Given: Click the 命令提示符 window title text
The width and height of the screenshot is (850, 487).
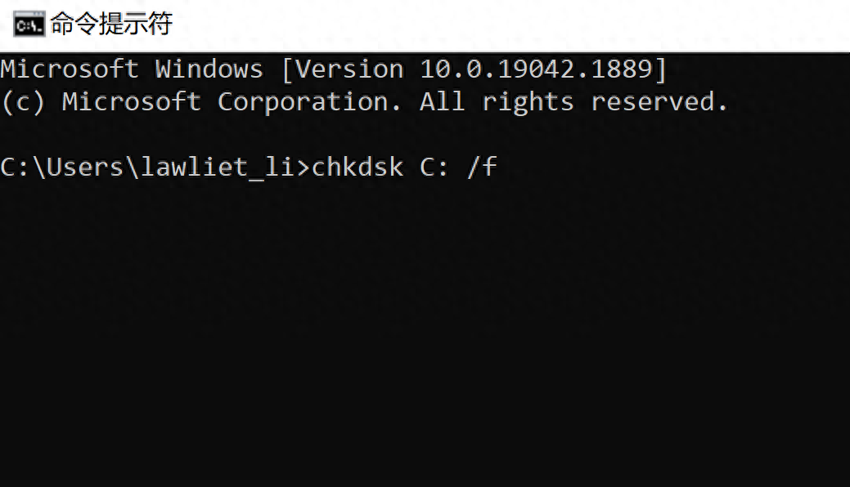Looking at the screenshot, I should pos(111,25).
